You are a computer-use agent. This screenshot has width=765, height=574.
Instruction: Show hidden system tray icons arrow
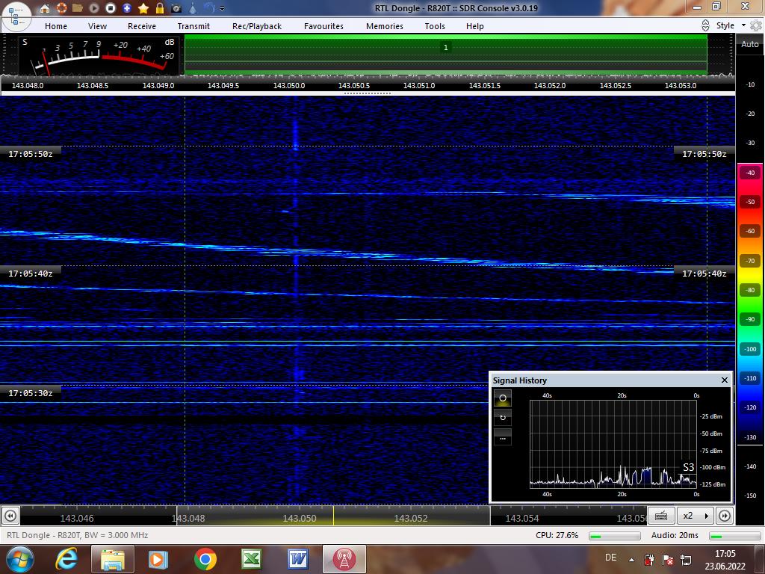pyautogui.click(x=632, y=560)
